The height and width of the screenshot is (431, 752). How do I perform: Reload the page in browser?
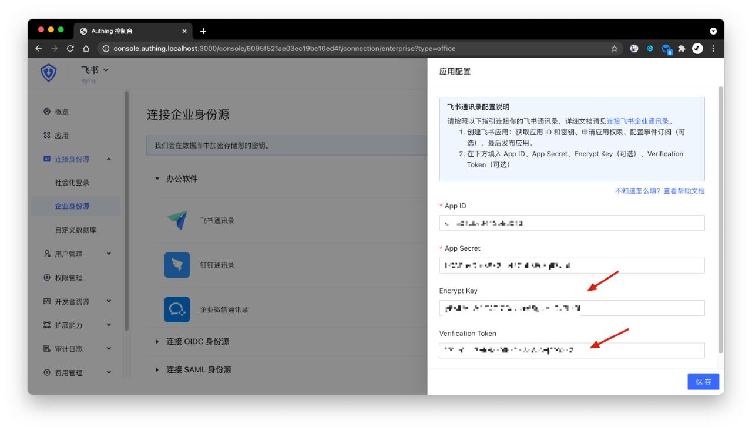(70, 49)
